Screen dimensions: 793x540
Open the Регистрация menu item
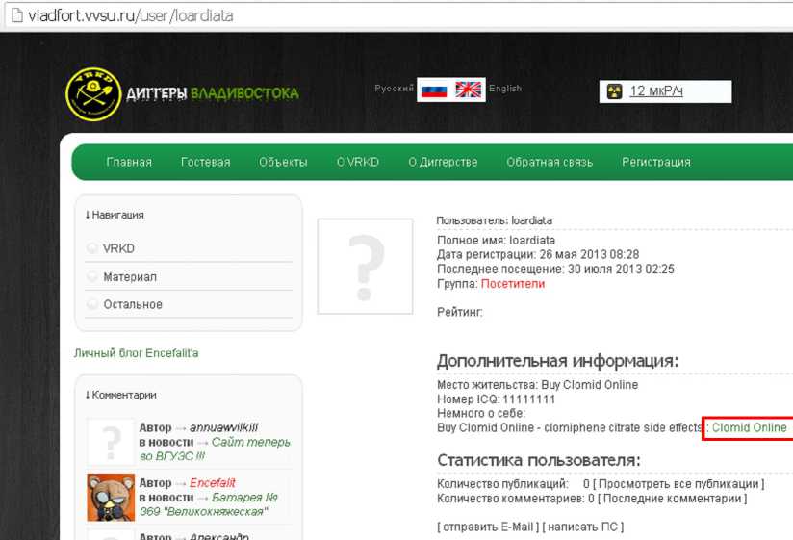656,162
